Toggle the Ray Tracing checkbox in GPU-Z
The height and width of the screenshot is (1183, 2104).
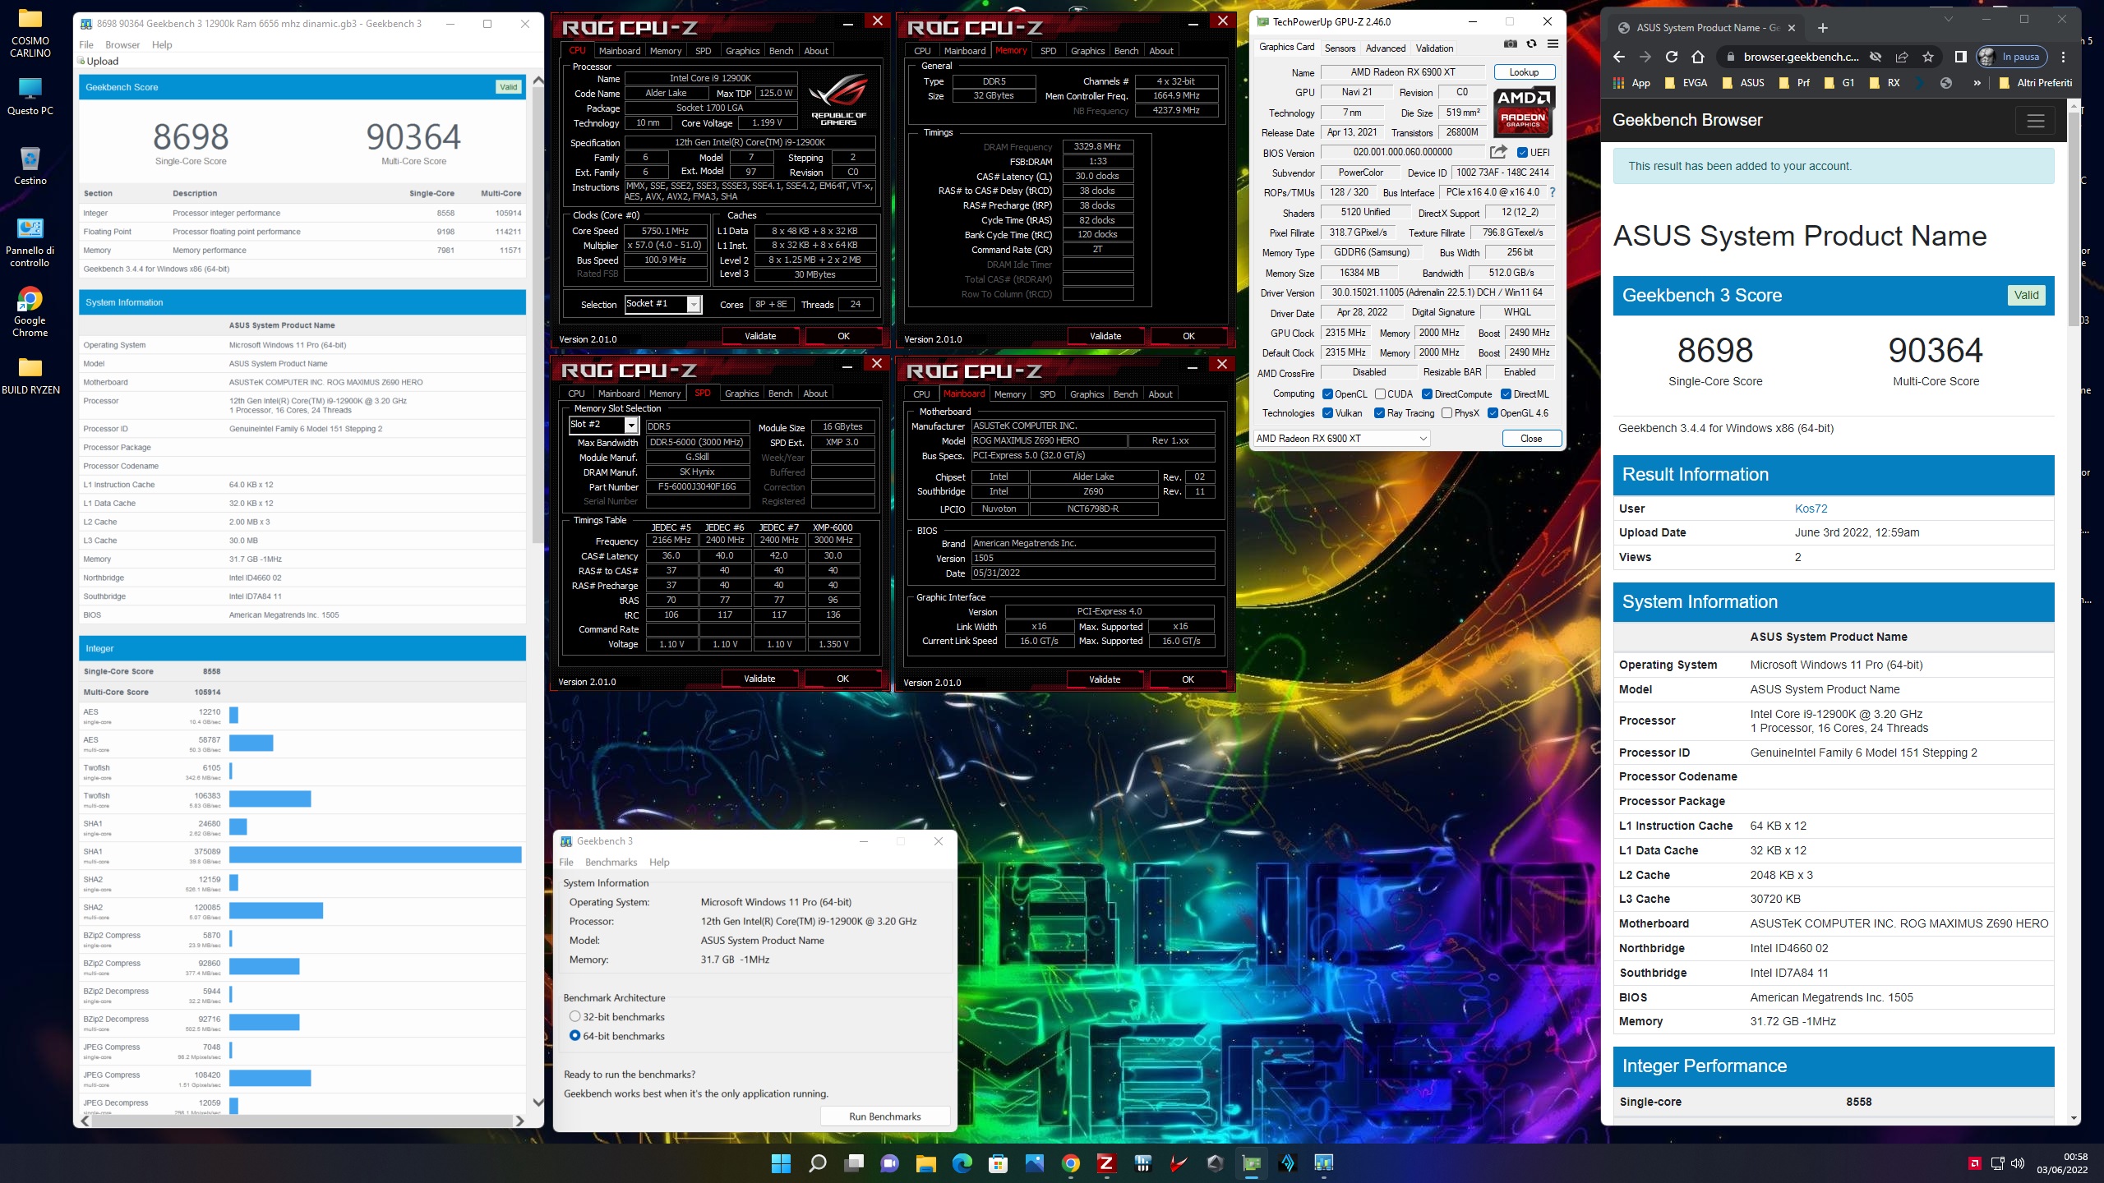(x=1379, y=413)
